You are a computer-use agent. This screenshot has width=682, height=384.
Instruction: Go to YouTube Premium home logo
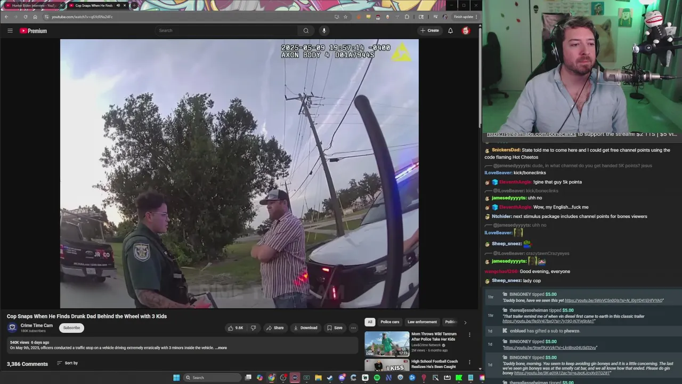34,31
